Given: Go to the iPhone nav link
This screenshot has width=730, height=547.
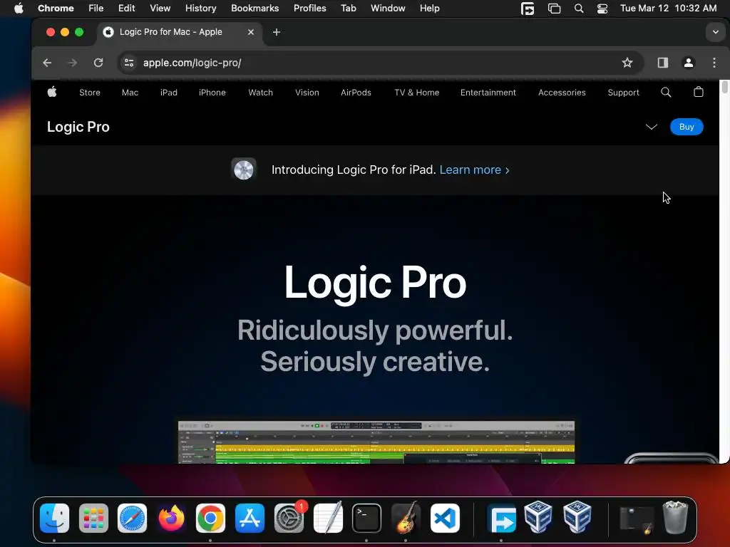Looking at the screenshot, I should 212,93.
